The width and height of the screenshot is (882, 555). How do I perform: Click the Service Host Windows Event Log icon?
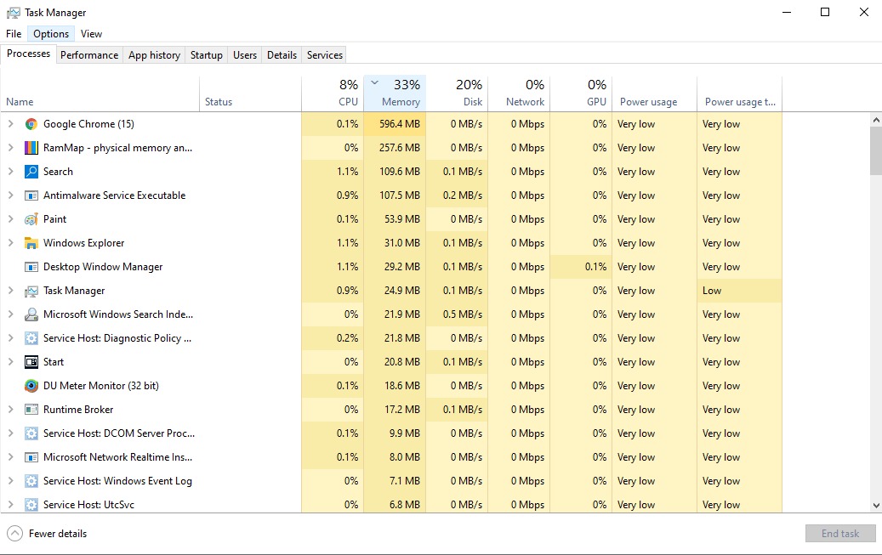(x=31, y=481)
